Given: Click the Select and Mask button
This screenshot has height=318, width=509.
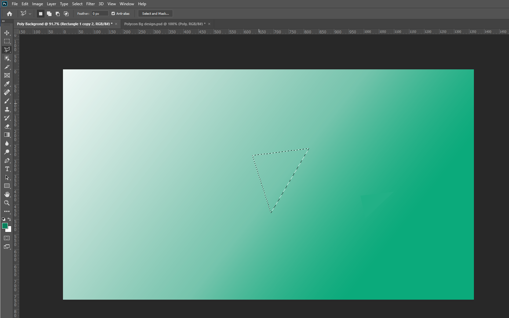Looking at the screenshot, I should pos(155,14).
